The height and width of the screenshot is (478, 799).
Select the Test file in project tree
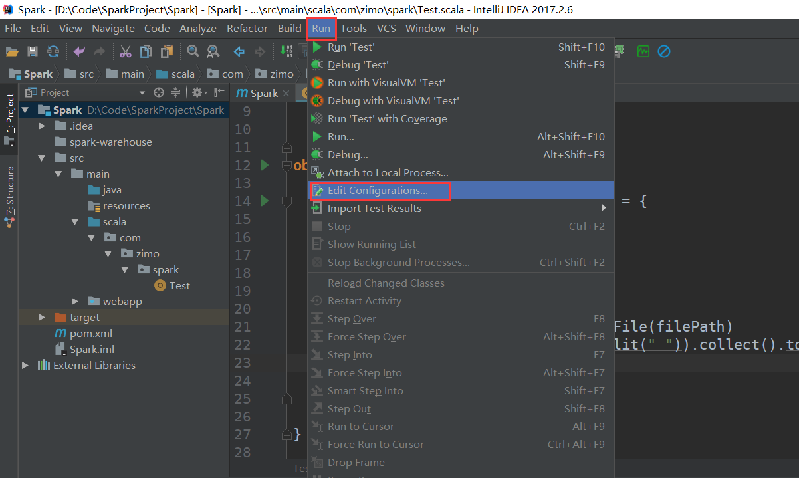[x=172, y=285]
